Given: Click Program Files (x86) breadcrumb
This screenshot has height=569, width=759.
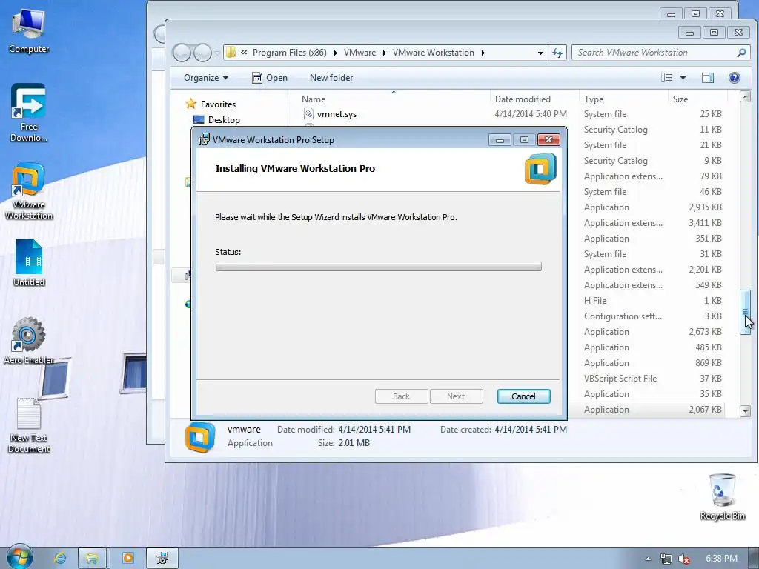Looking at the screenshot, I should (x=290, y=53).
